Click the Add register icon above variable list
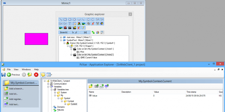 pyautogui.click(x=102, y=86)
